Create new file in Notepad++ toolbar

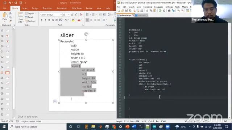coord(119,10)
